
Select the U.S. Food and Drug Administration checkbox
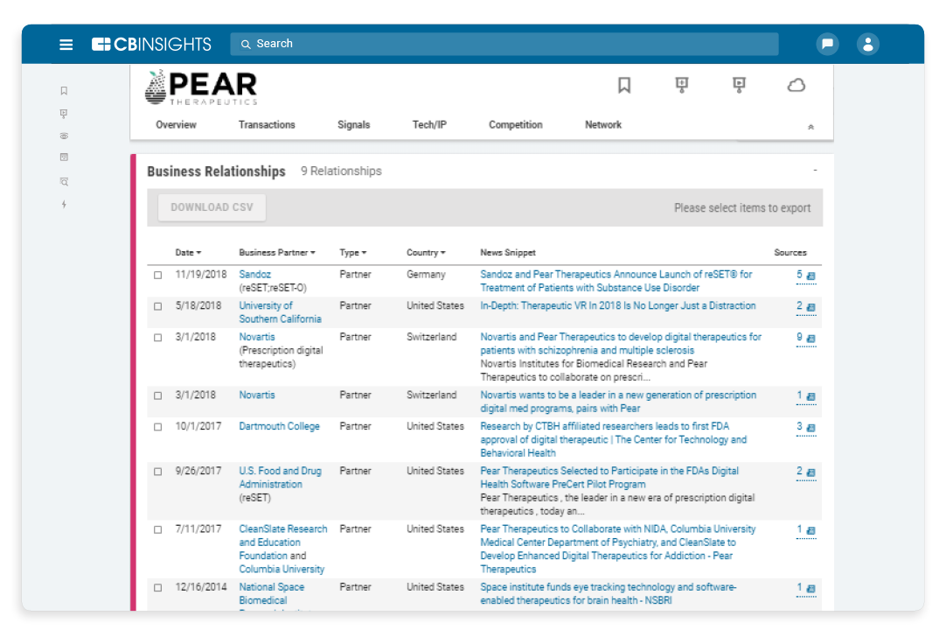[158, 472]
